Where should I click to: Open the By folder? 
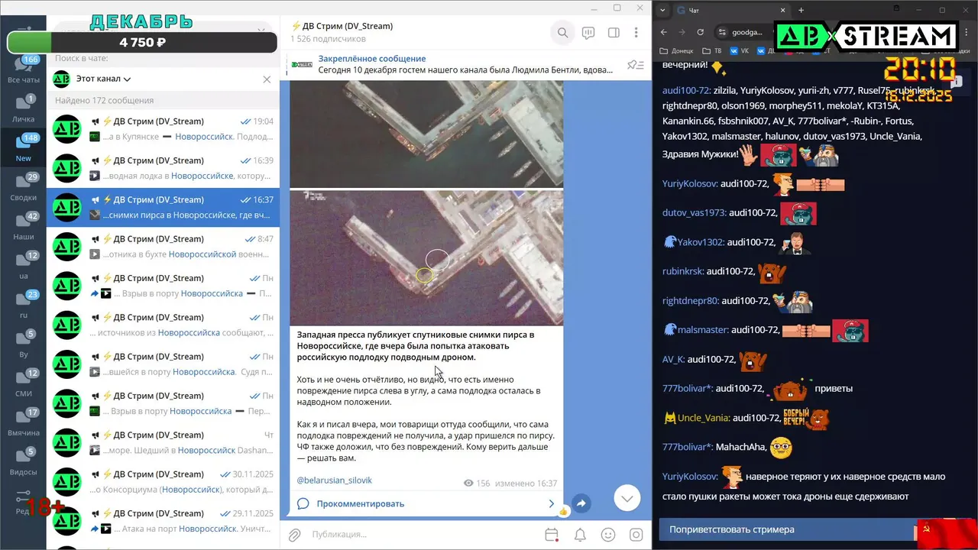(x=23, y=345)
